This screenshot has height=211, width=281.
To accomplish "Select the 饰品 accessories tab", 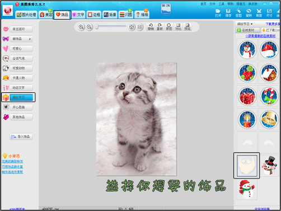I will (62, 15).
